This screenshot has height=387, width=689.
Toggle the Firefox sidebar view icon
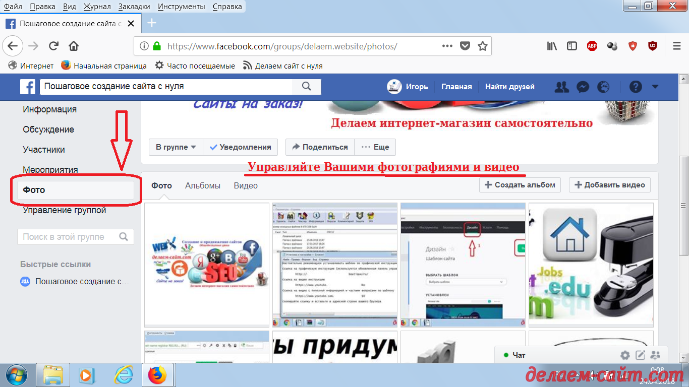click(x=572, y=46)
